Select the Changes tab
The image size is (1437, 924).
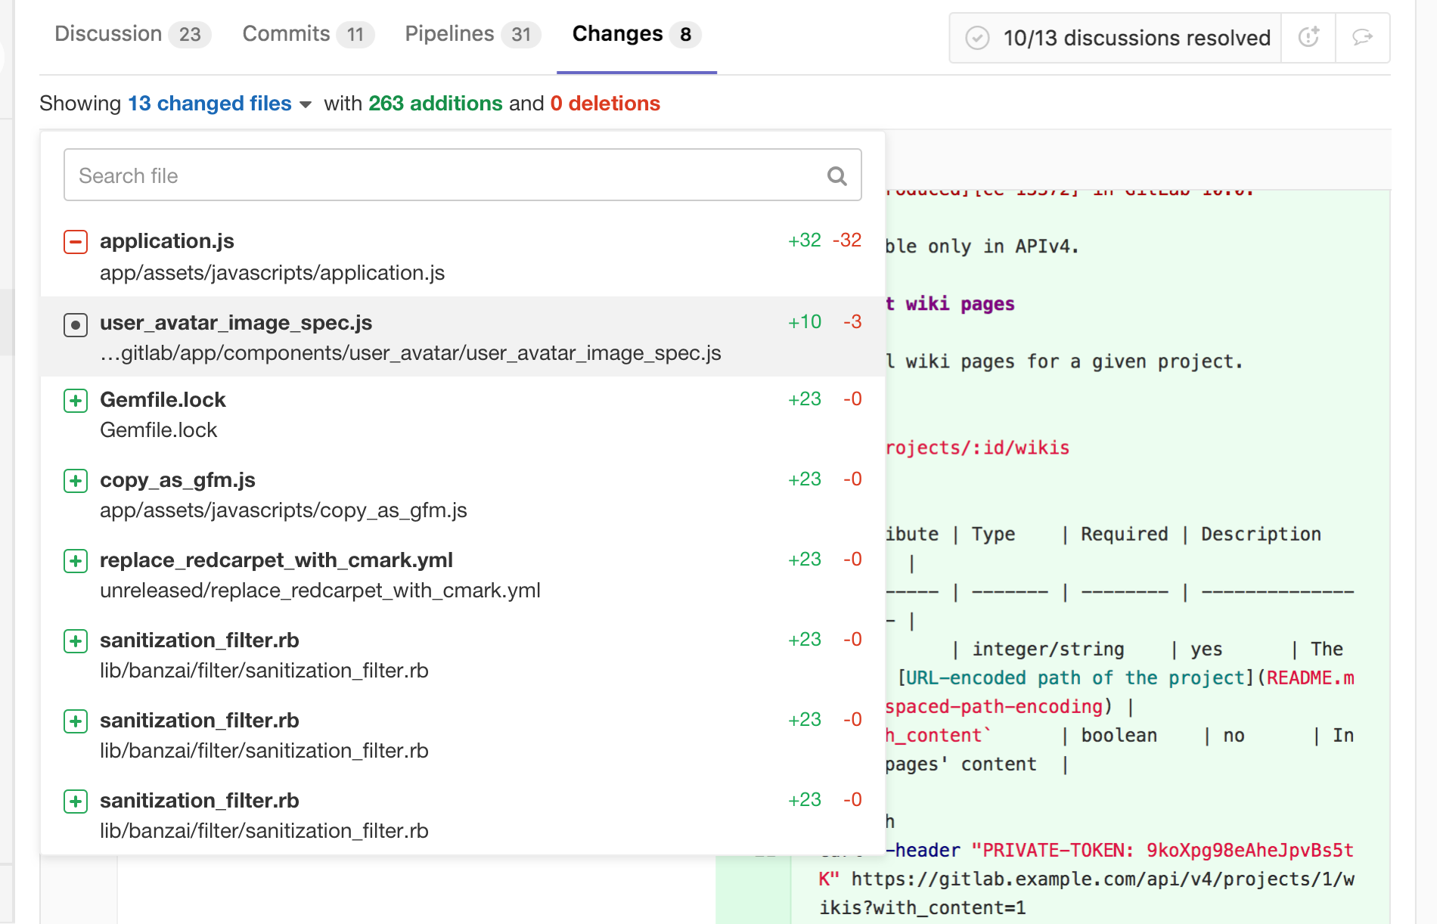618,34
